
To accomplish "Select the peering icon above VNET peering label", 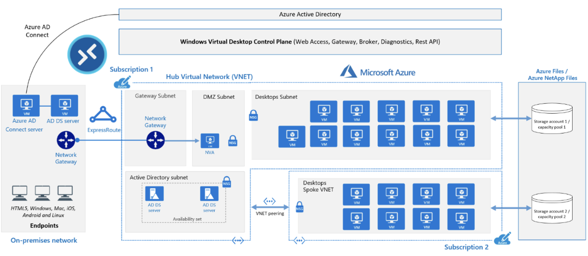I will click(x=269, y=202).
